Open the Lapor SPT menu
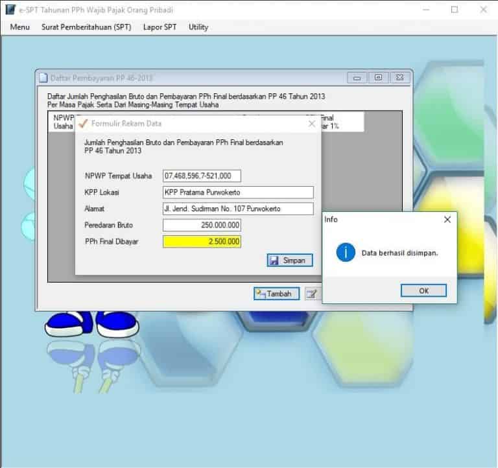498x468 pixels. click(160, 27)
